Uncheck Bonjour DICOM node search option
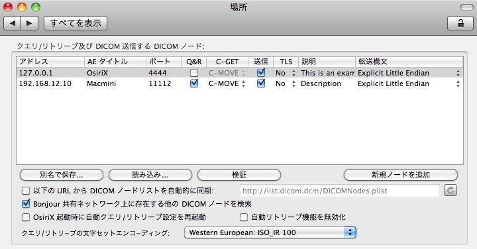Screen dimensions: 477x249 [26, 204]
